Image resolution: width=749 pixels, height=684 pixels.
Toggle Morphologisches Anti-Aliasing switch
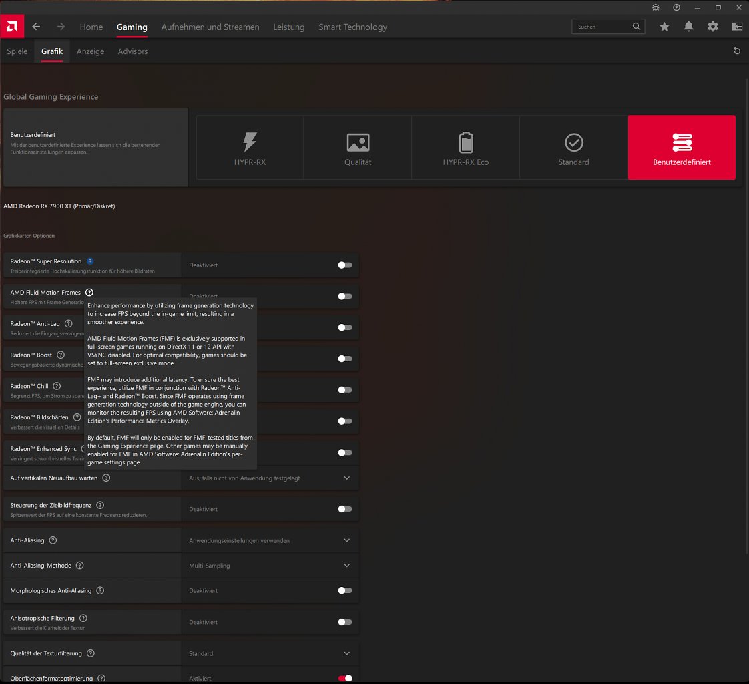(x=345, y=590)
